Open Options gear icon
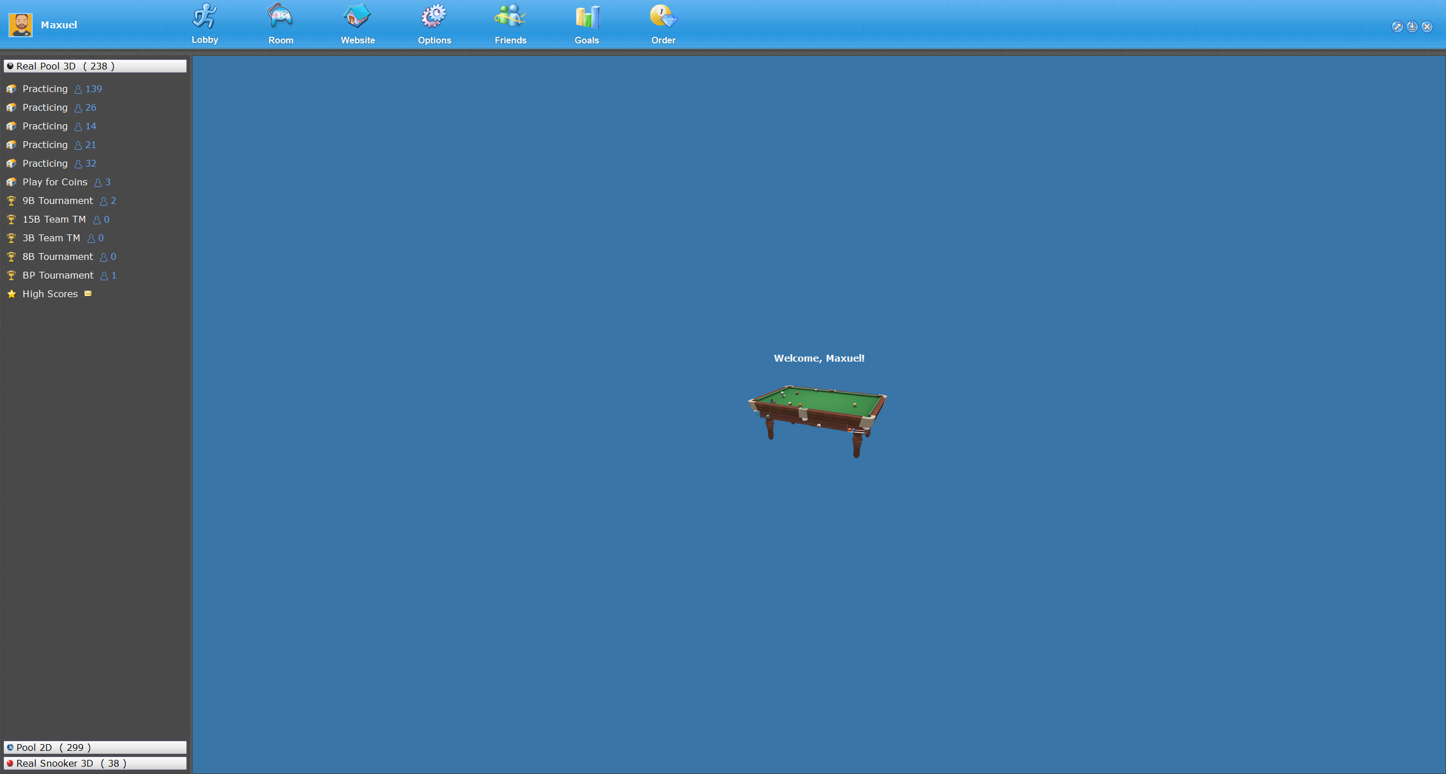Image resolution: width=1446 pixels, height=774 pixels. click(x=434, y=17)
